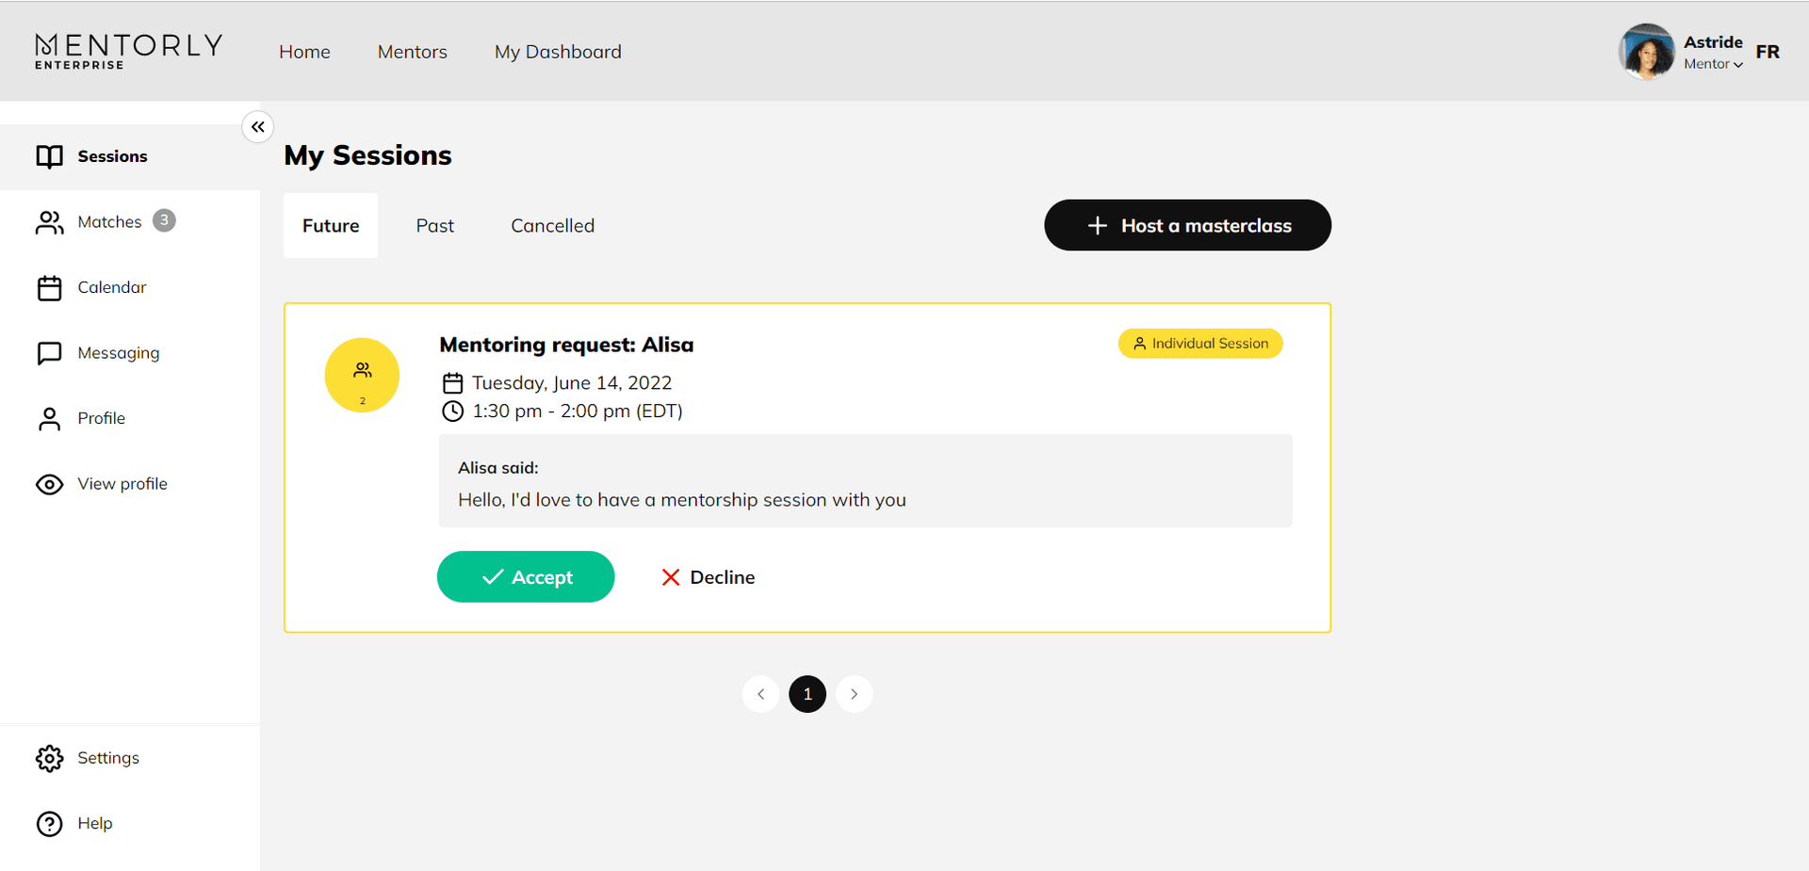
Task: Switch to the Past sessions tab
Action: coord(434,226)
